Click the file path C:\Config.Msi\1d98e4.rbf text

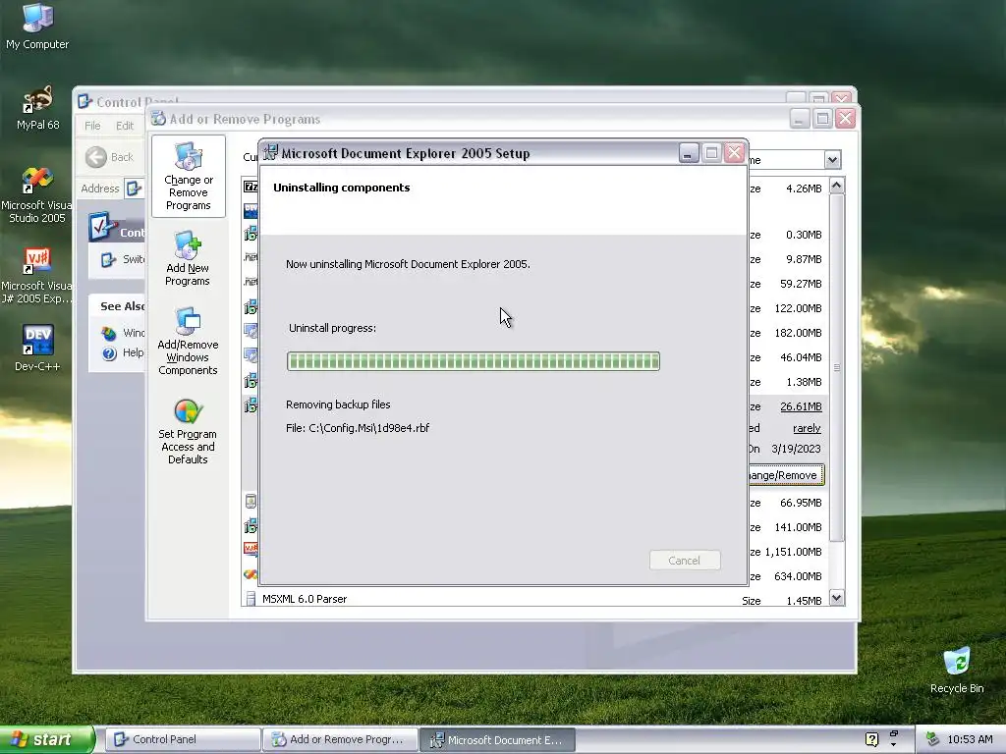click(x=369, y=428)
